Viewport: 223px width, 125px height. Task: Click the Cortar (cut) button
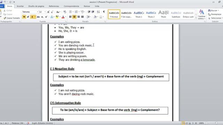point(8,11)
